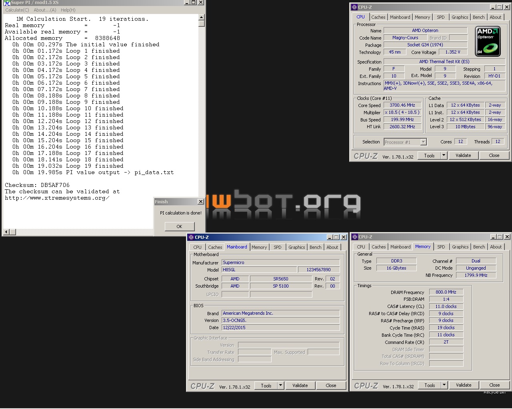This screenshot has width=512, height=409.
Task: Open the Calculate(C) menu in Super PI
Action: (17, 10)
